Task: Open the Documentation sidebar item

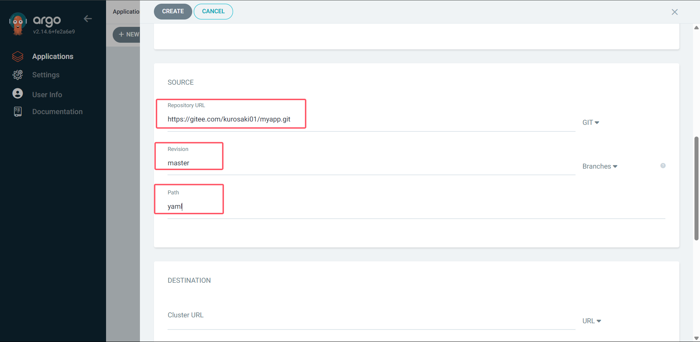Action: [x=57, y=112]
